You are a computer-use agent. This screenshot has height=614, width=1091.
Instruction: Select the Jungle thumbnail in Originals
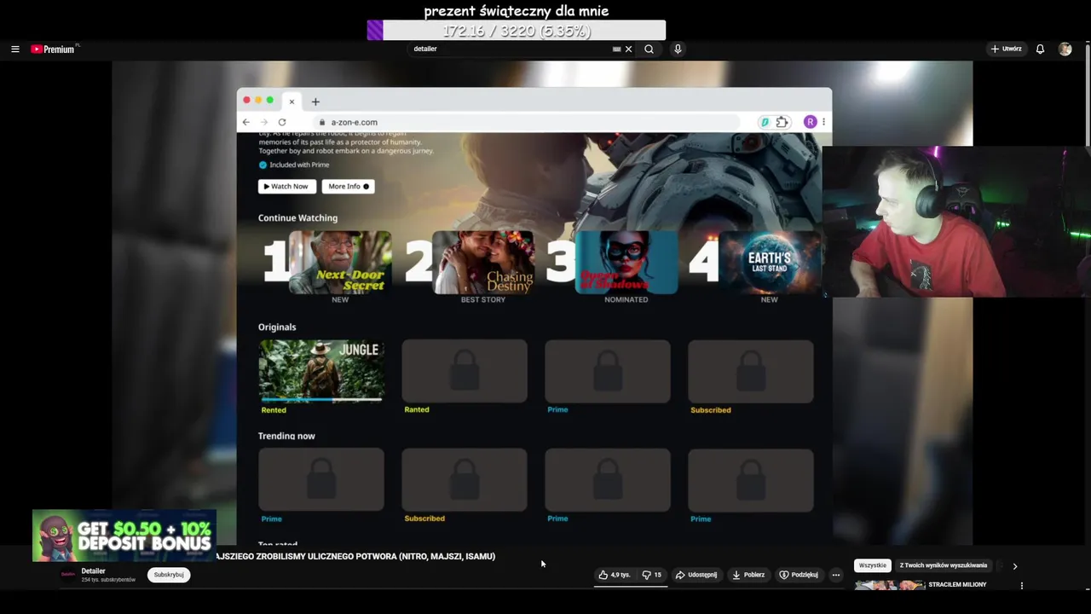coord(321,370)
